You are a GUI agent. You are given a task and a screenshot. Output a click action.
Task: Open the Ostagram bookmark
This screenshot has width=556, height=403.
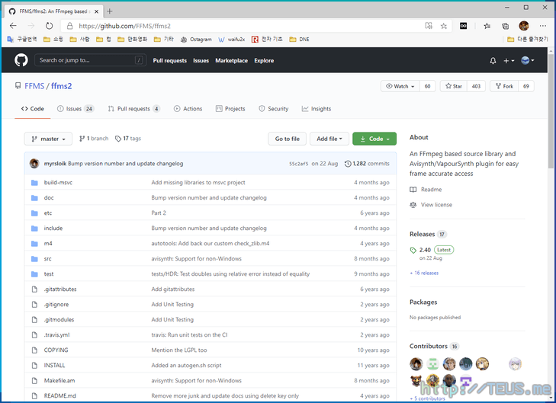click(196, 40)
